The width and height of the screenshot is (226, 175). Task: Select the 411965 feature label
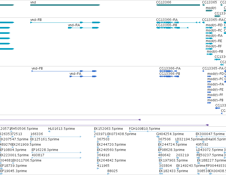[103, 166]
